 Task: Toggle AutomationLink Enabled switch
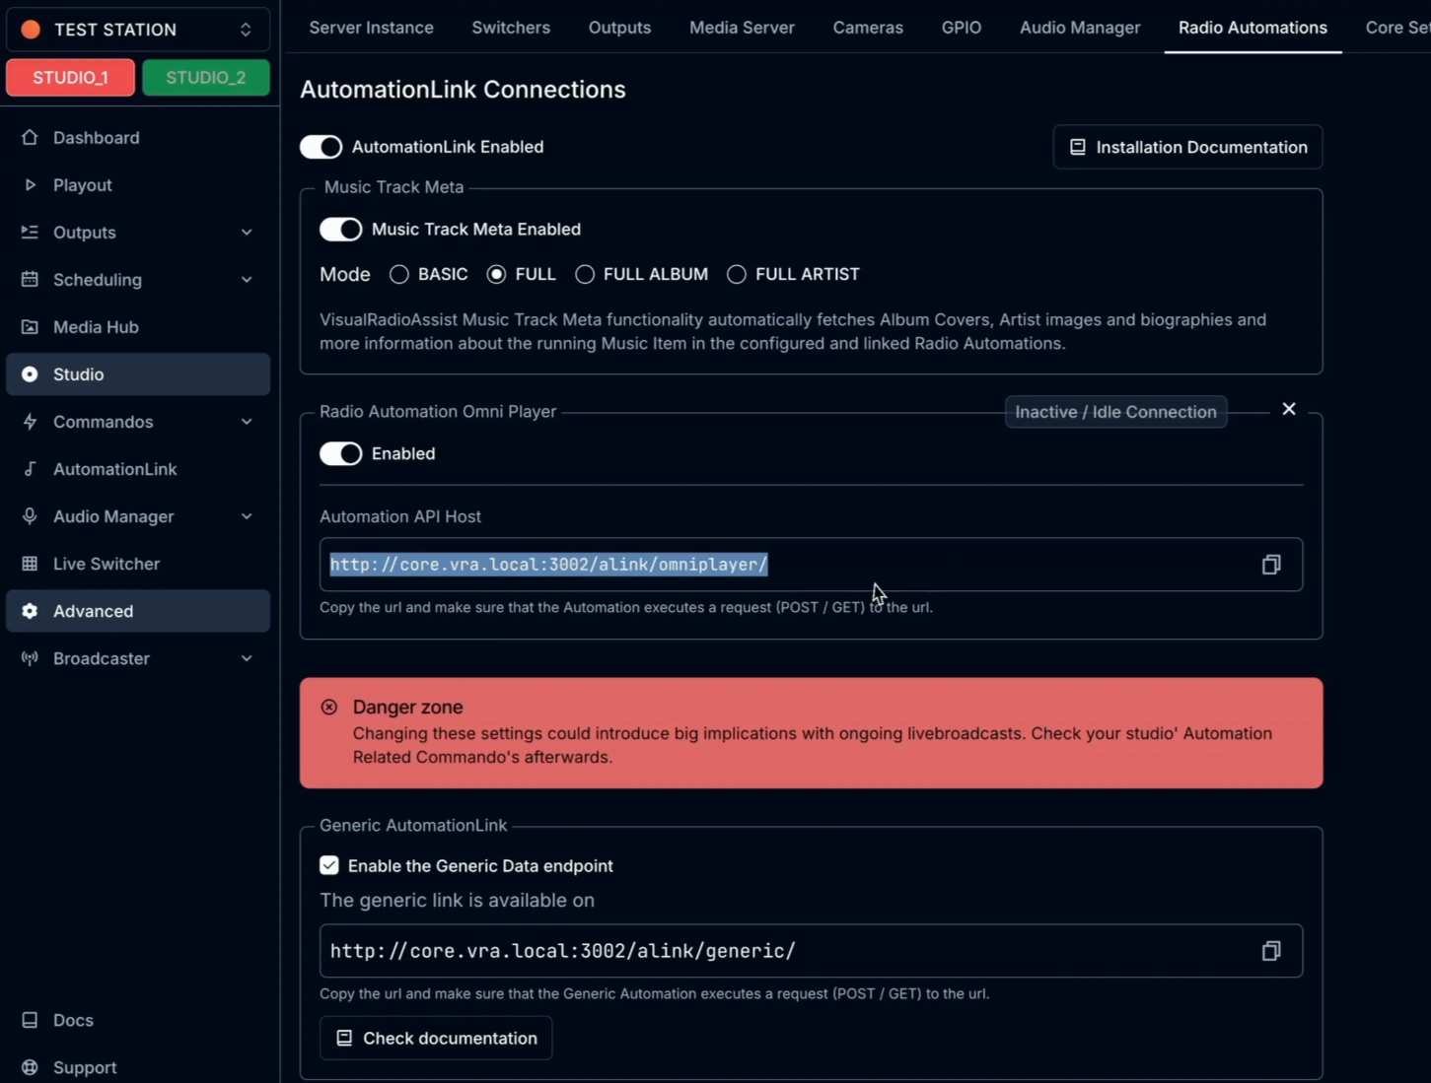[x=322, y=147]
